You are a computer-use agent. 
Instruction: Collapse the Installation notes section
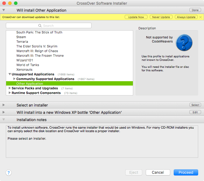pyautogui.click(x=3, y=120)
